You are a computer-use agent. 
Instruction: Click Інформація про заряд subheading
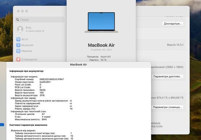coord(23,98)
